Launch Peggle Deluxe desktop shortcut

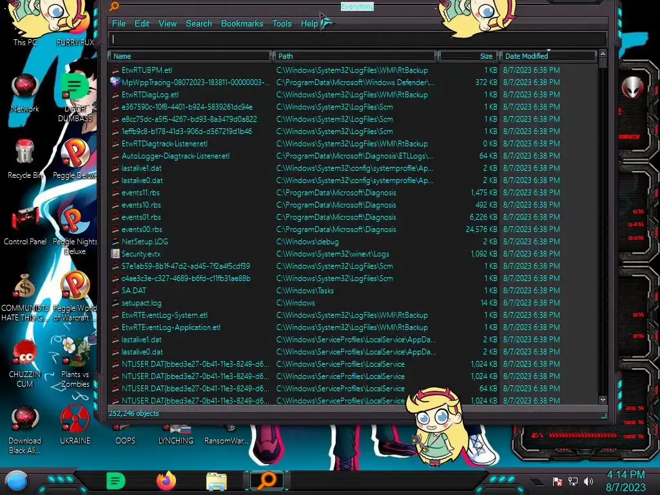click(75, 159)
